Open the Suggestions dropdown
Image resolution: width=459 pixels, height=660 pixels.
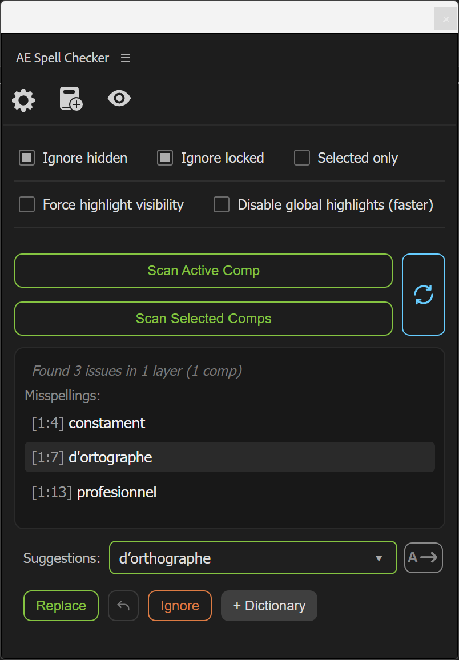click(253, 558)
